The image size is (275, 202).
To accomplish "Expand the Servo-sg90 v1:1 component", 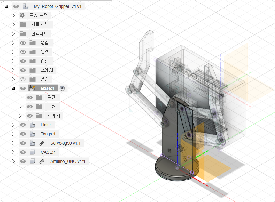I will (x=13, y=143).
